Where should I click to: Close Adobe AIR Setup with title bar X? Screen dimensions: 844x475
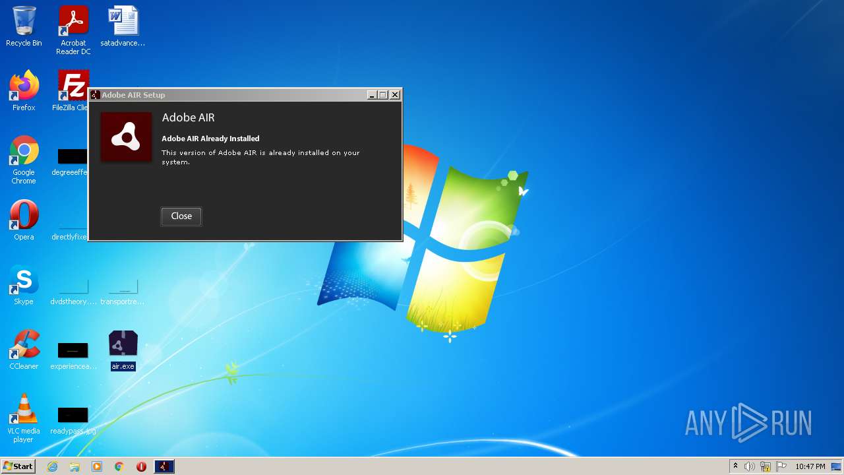(x=395, y=95)
